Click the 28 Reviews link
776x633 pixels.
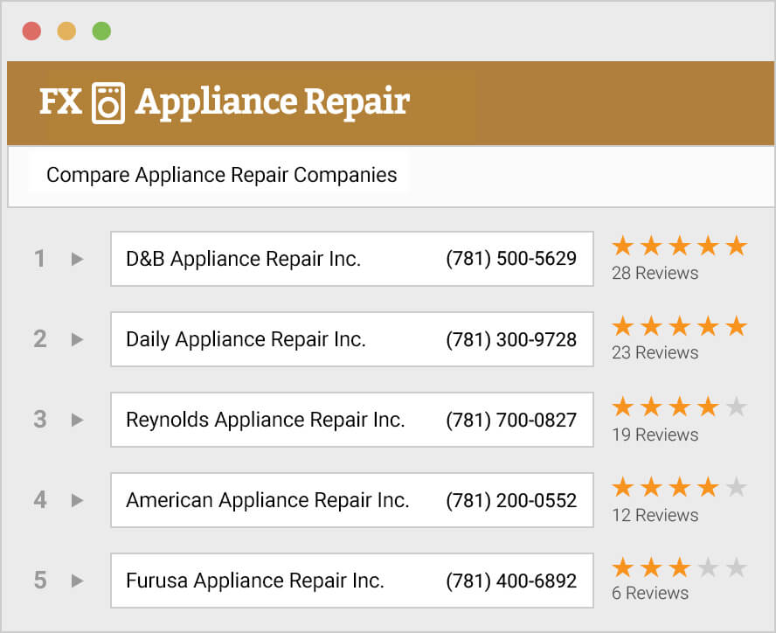pyautogui.click(x=655, y=273)
